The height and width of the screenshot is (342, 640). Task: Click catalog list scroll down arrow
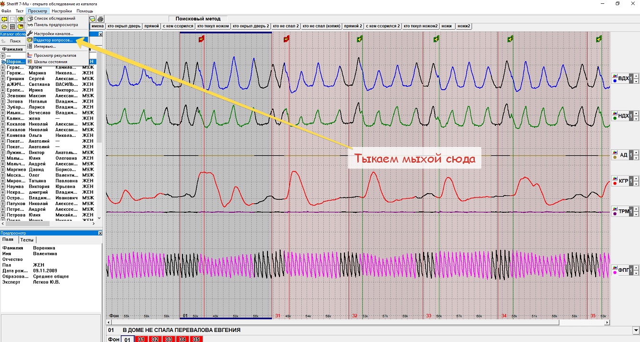point(100,218)
